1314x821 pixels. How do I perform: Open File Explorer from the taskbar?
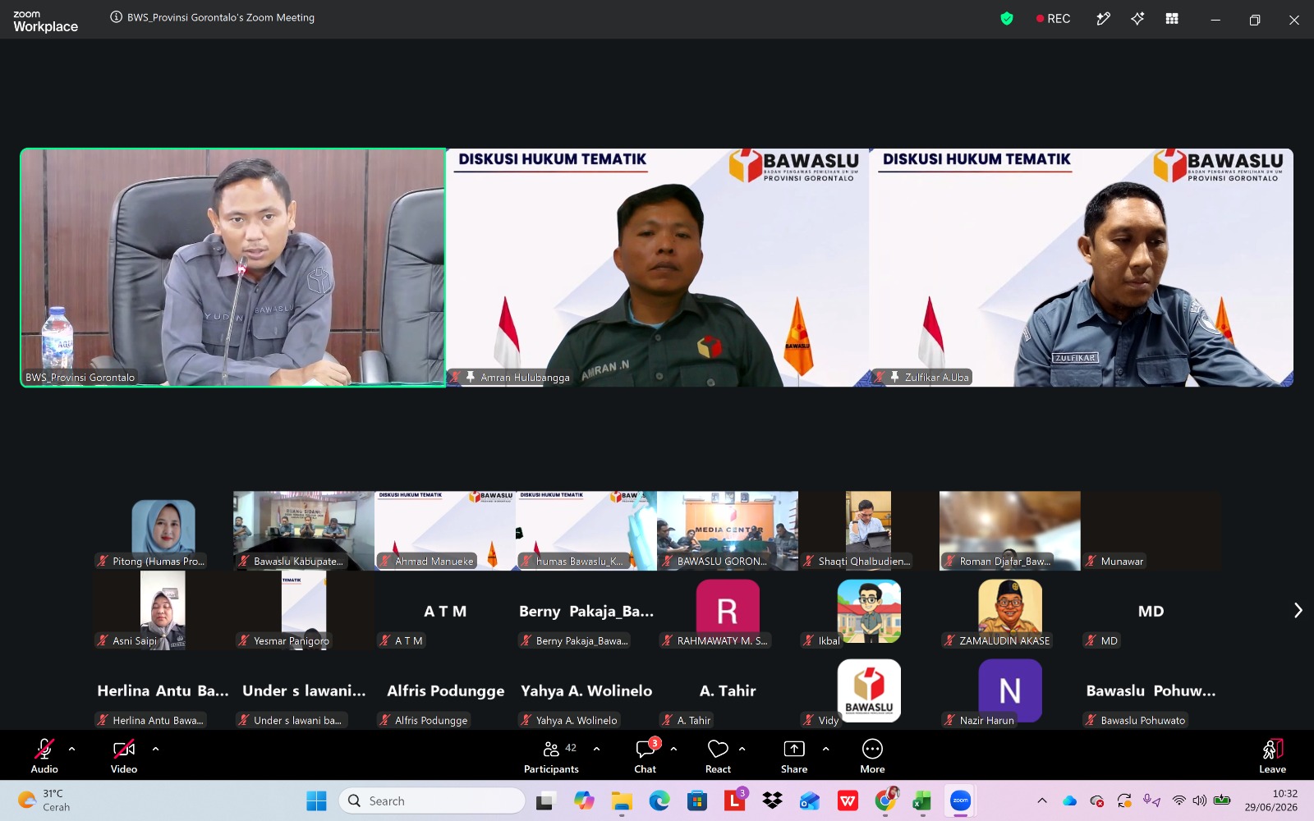pyautogui.click(x=622, y=800)
